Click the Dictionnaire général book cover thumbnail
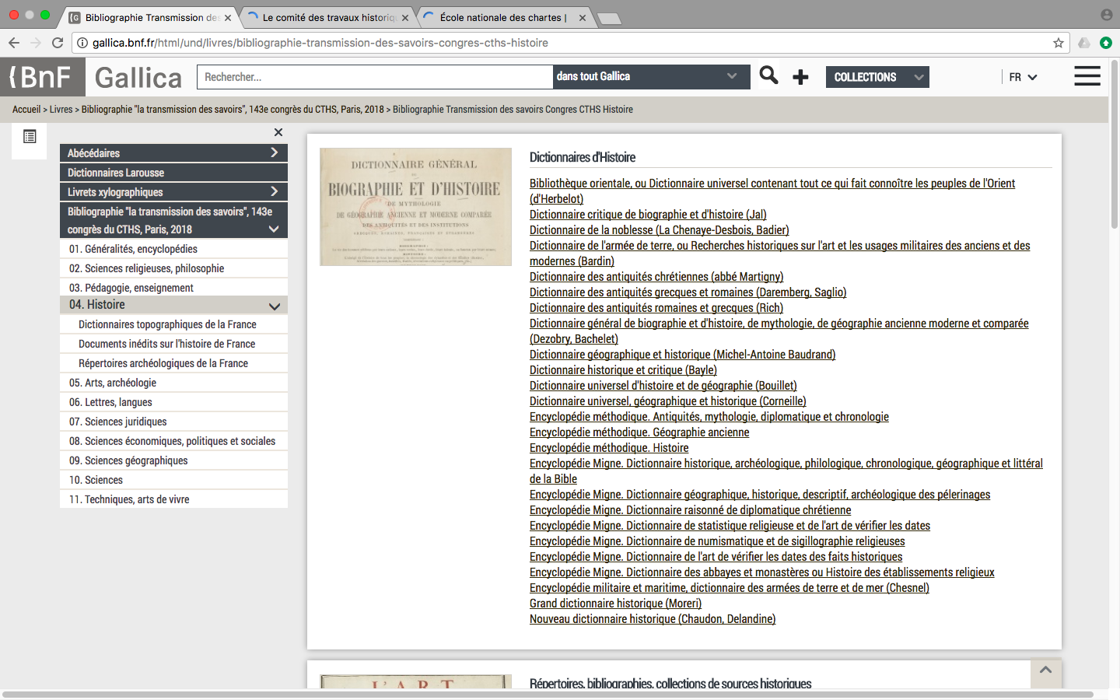Screen dimensions: 1120x700 (x=415, y=207)
